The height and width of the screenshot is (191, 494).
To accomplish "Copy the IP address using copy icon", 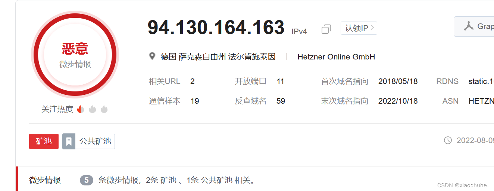I will (x=326, y=29).
